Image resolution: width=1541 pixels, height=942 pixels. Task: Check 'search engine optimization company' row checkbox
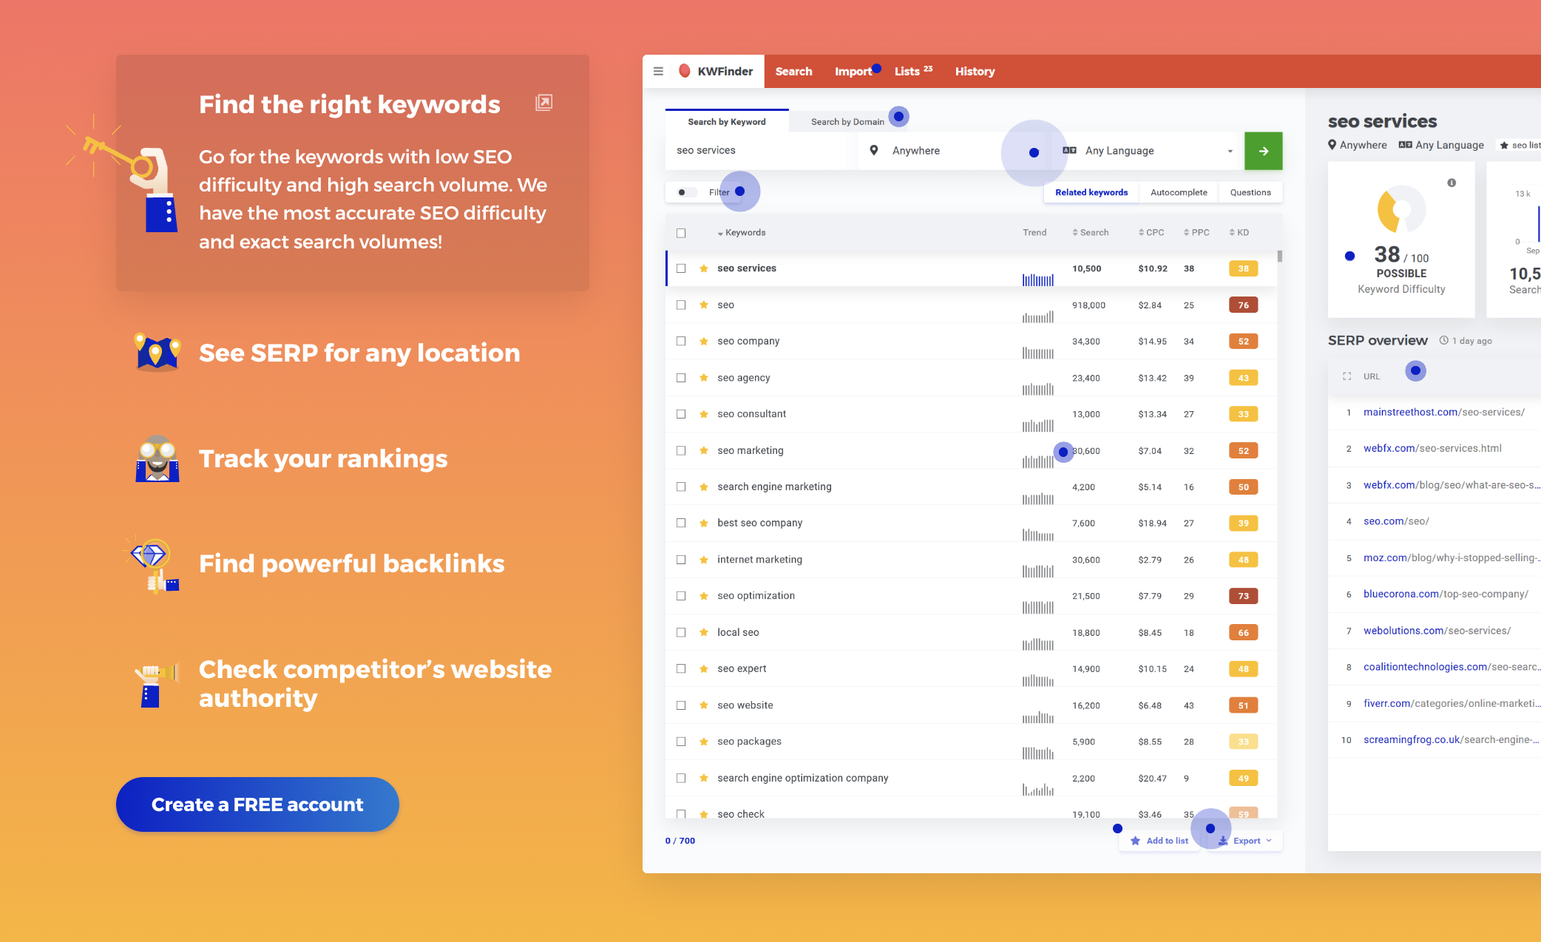coord(681,778)
